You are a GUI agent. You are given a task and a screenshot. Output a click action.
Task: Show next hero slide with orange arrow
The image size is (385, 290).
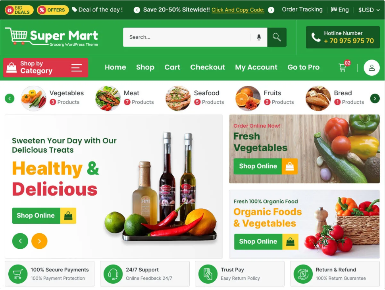pyautogui.click(x=39, y=241)
